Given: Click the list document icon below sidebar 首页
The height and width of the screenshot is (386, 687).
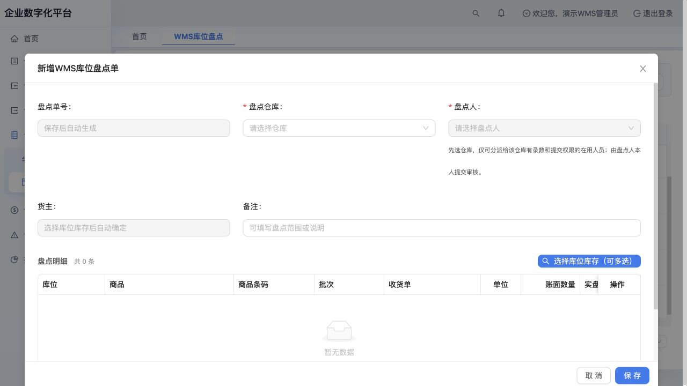Looking at the screenshot, I should pos(14,61).
